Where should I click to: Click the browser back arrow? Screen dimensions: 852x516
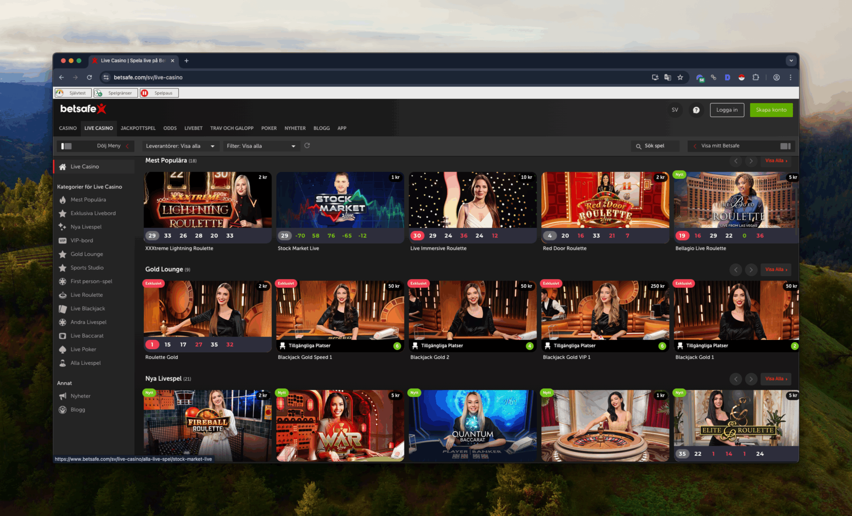(x=62, y=78)
